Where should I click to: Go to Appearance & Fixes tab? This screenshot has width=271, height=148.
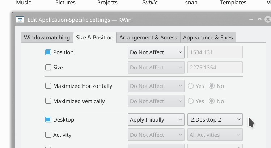pos(208,38)
